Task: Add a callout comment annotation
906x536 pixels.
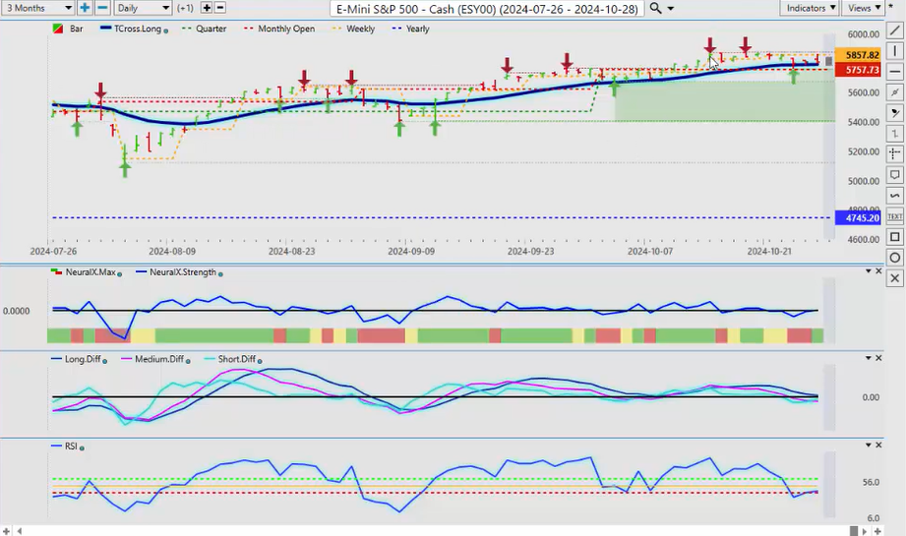Action: [894, 175]
